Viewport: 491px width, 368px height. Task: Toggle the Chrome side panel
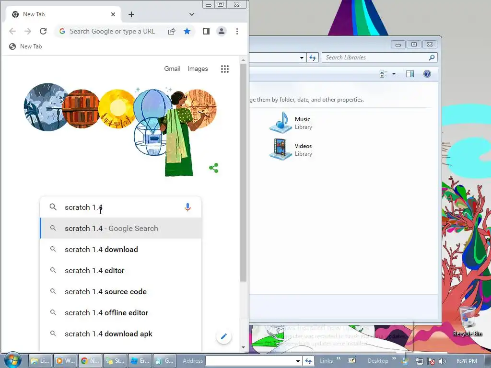pyautogui.click(x=206, y=31)
